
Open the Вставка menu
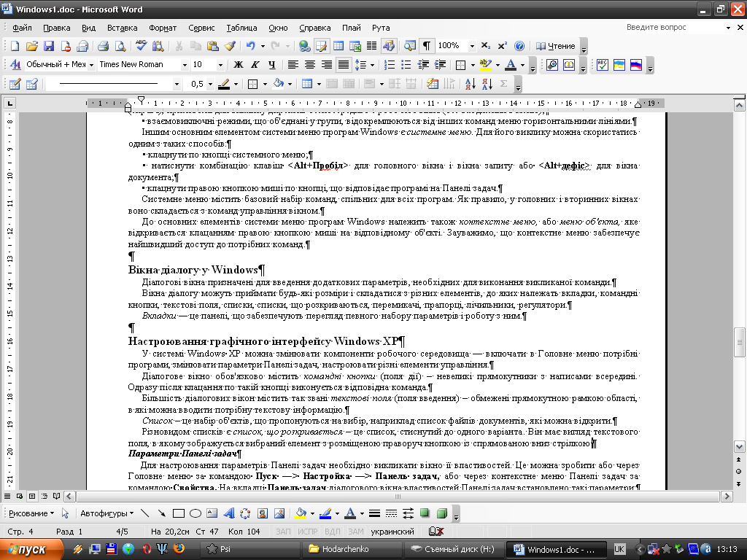click(122, 28)
